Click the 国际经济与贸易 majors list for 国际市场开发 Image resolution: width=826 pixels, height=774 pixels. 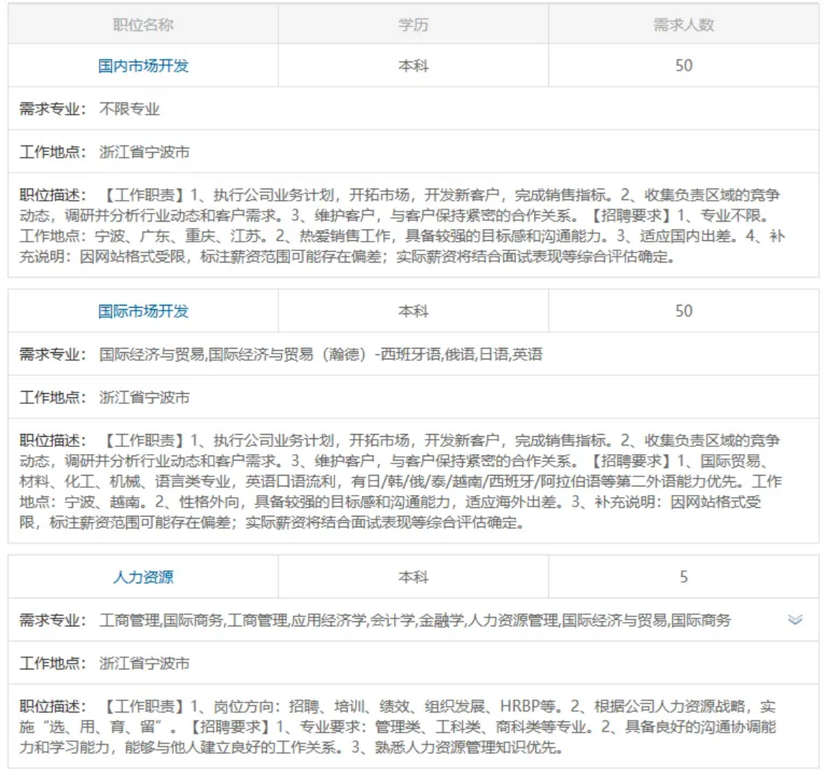321,354
